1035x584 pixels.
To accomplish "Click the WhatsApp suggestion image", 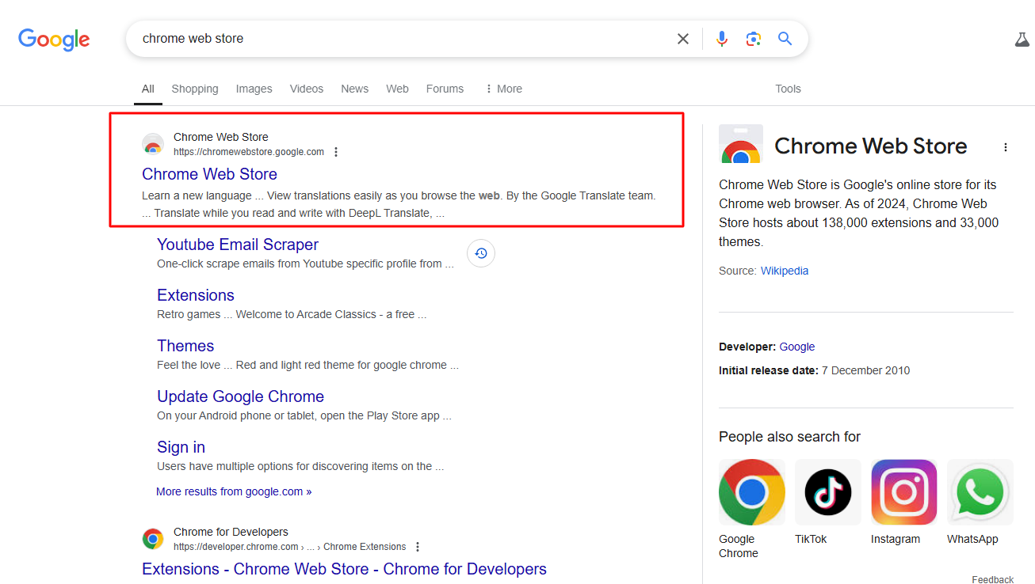I will pos(980,491).
